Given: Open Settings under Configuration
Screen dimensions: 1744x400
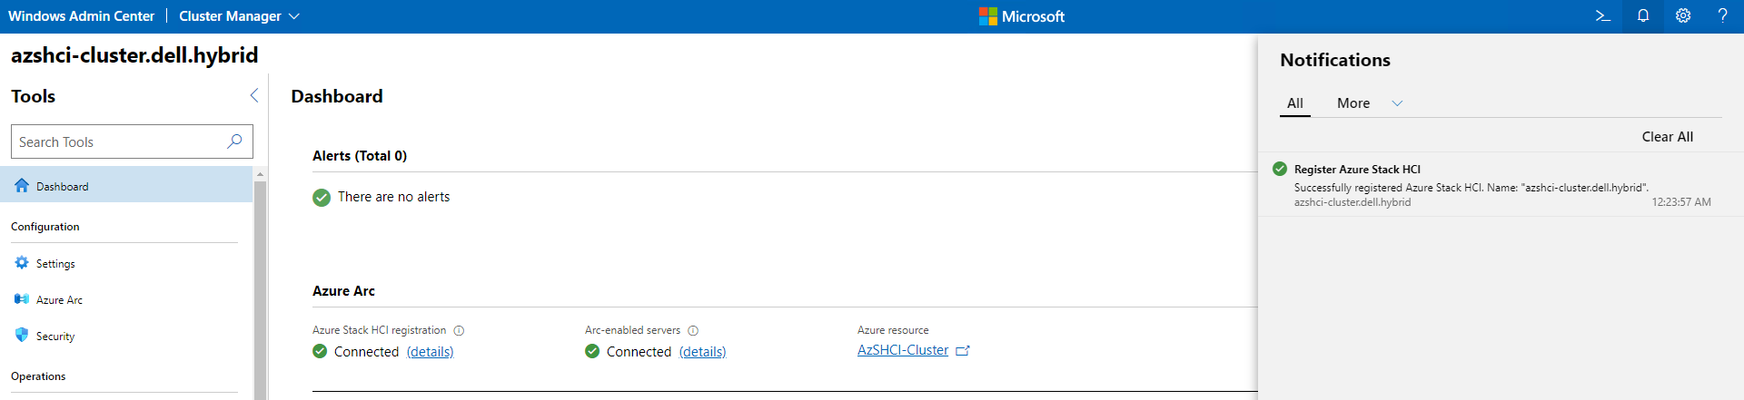Looking at the screenshot, I should pos(55,264).
